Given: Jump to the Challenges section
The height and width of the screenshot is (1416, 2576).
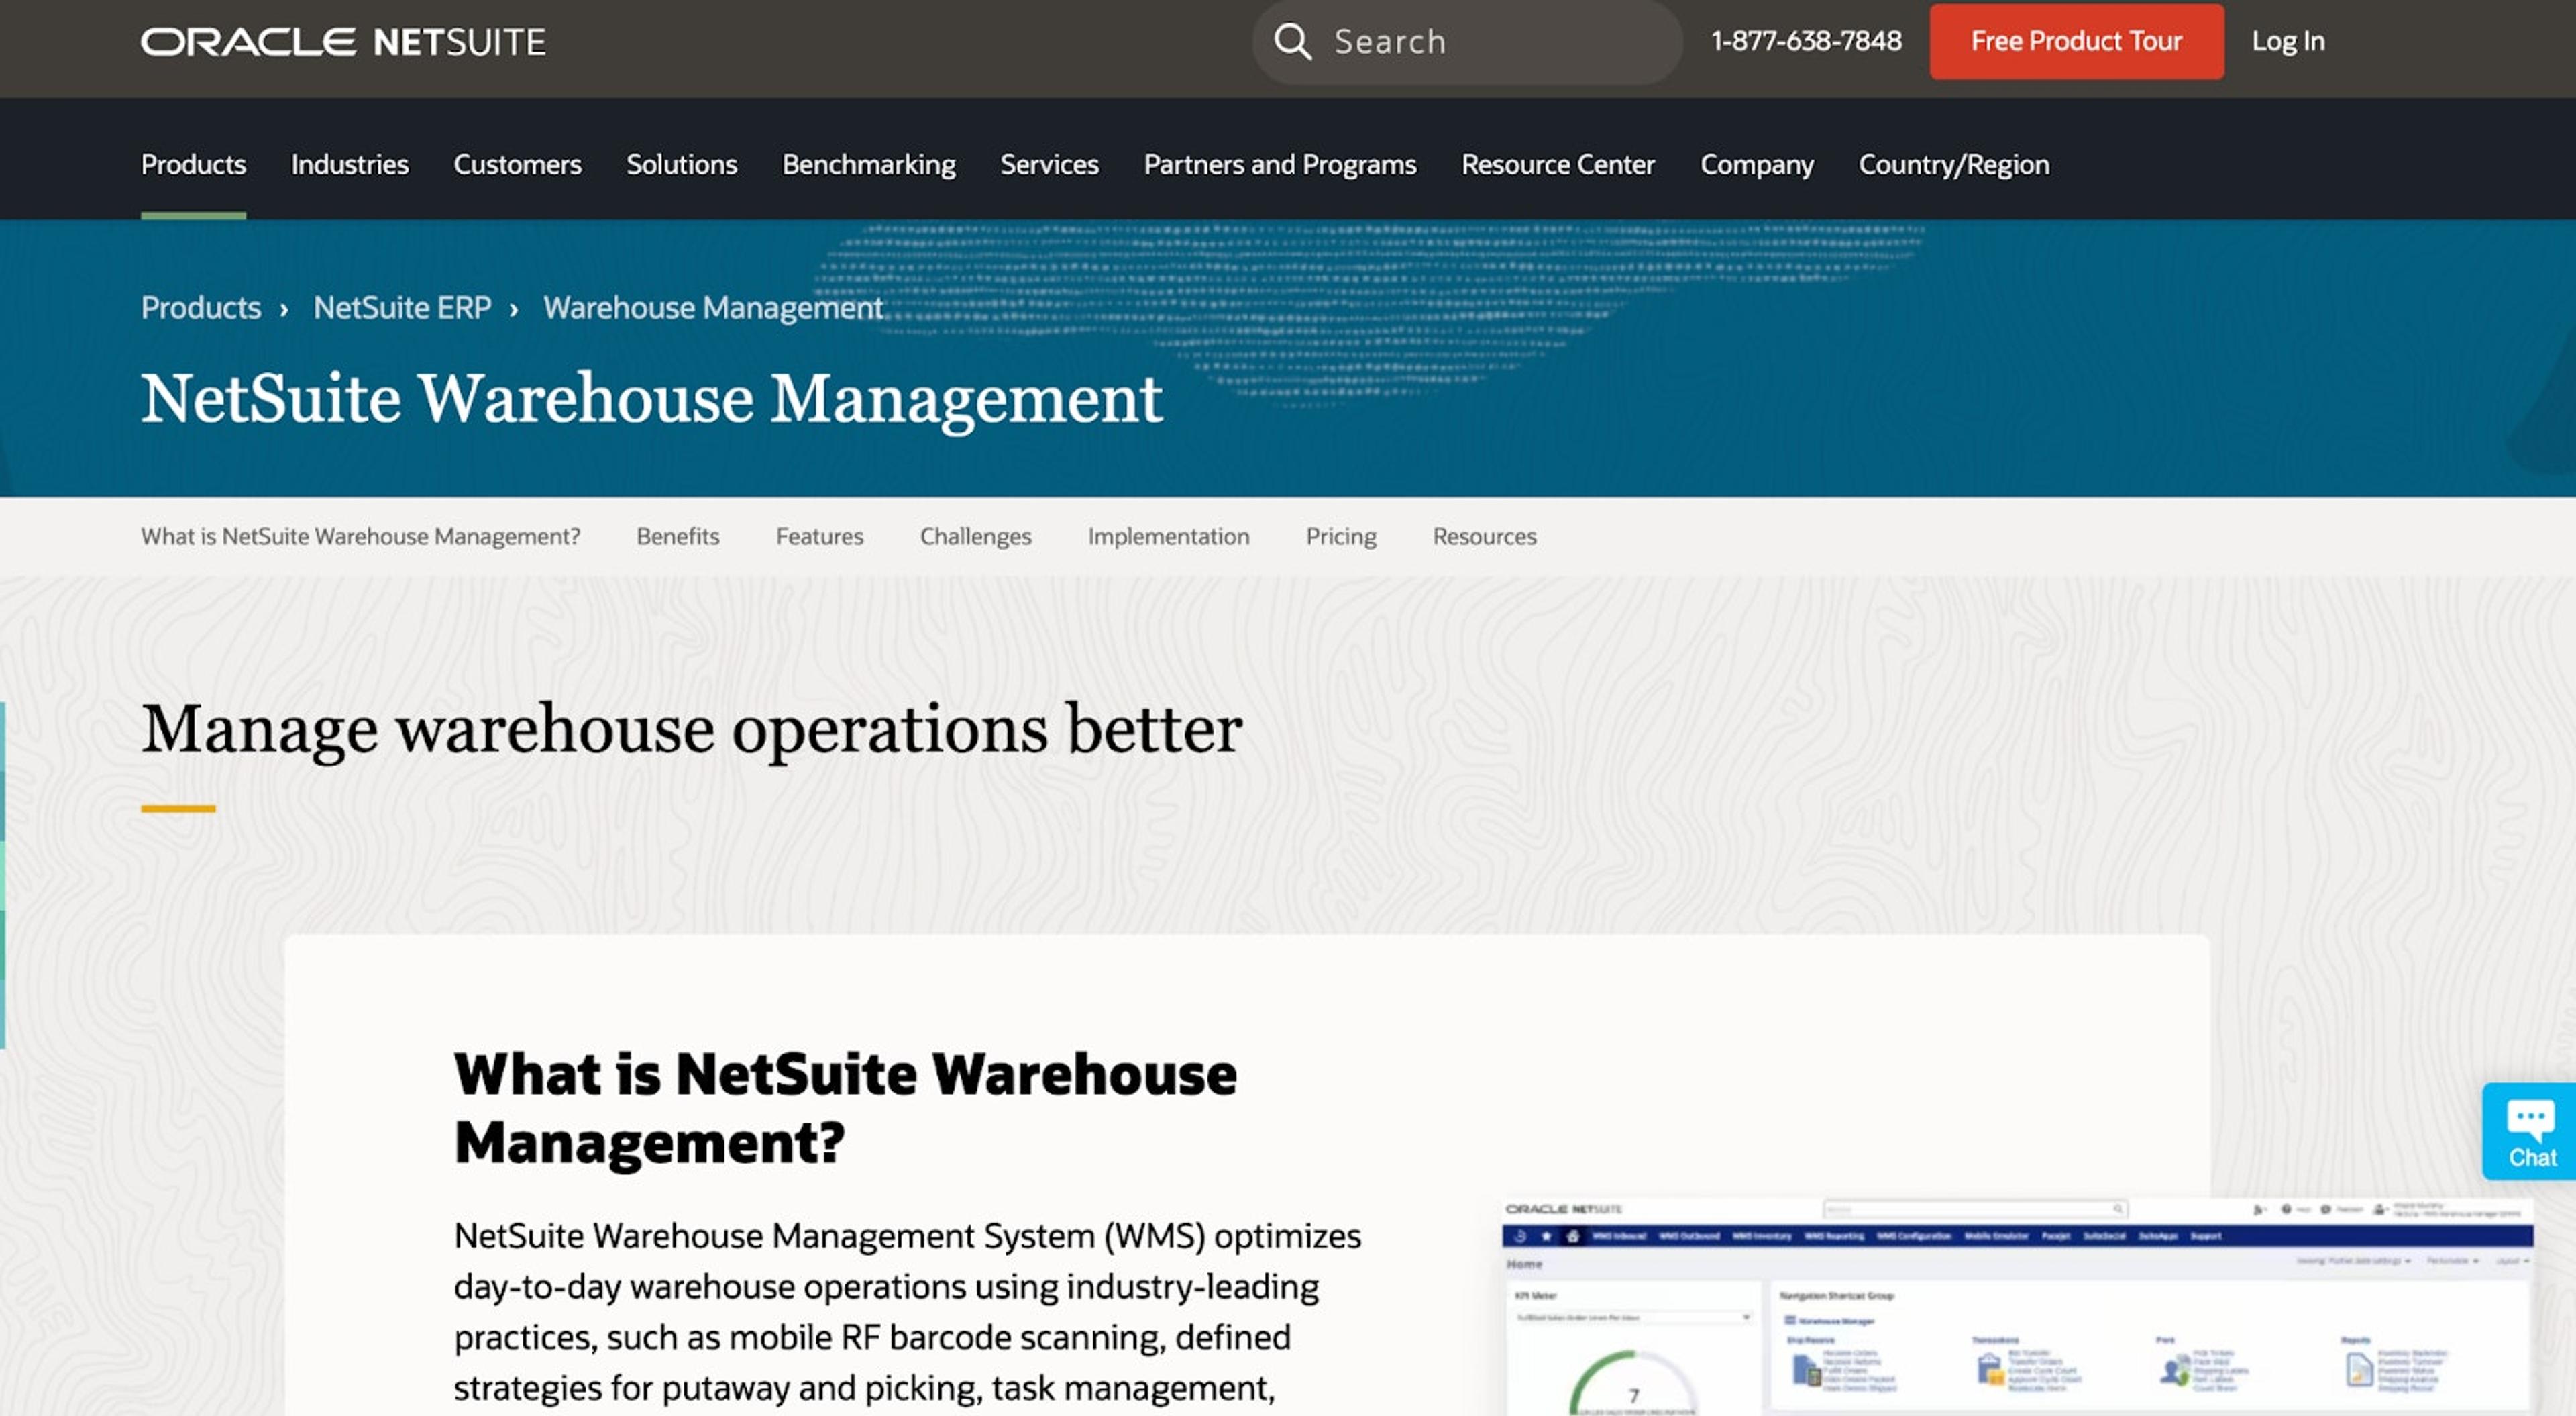Looking at the screenshot, I should (x=975, y=536).
